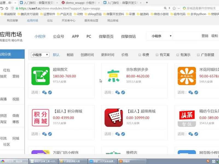The image size is (219, 164).
Task: Open the orange 米花社区 app icon
Action: coord(187,76)
